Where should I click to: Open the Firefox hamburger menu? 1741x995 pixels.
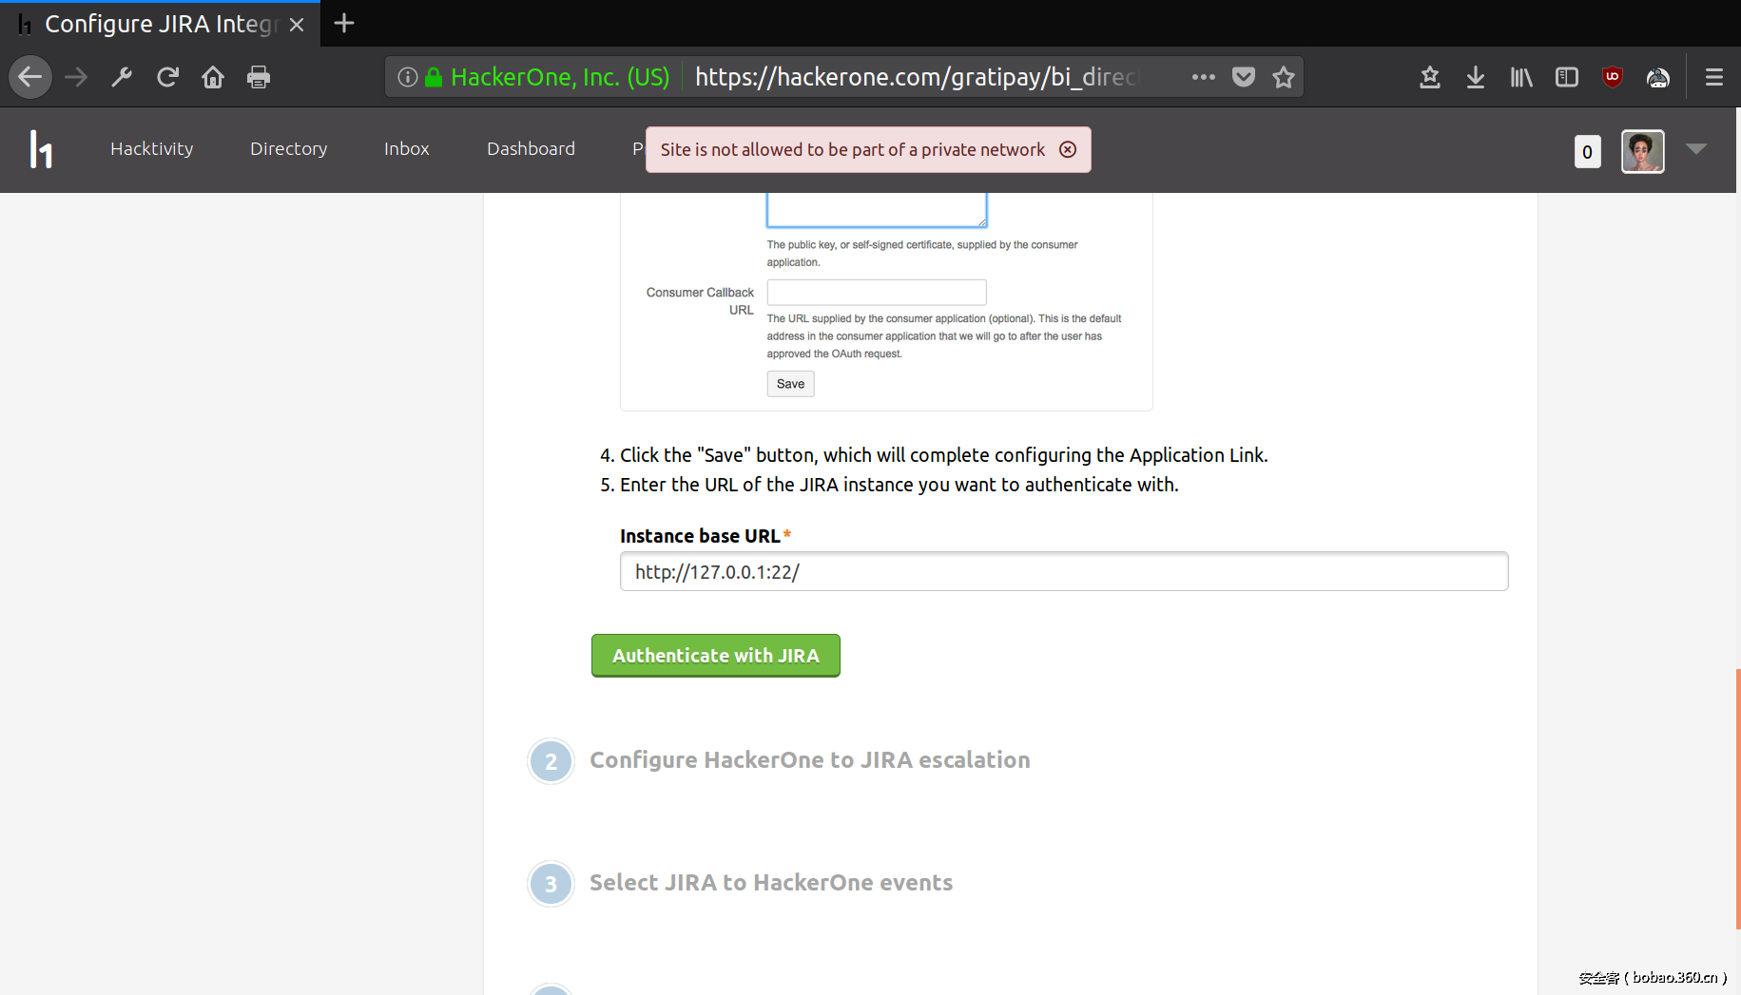tap(1713, 77)
